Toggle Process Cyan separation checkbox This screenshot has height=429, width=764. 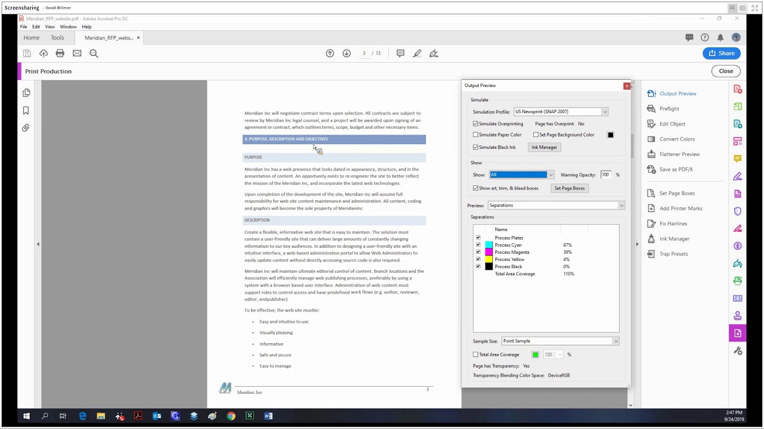[x=478, y=245]
